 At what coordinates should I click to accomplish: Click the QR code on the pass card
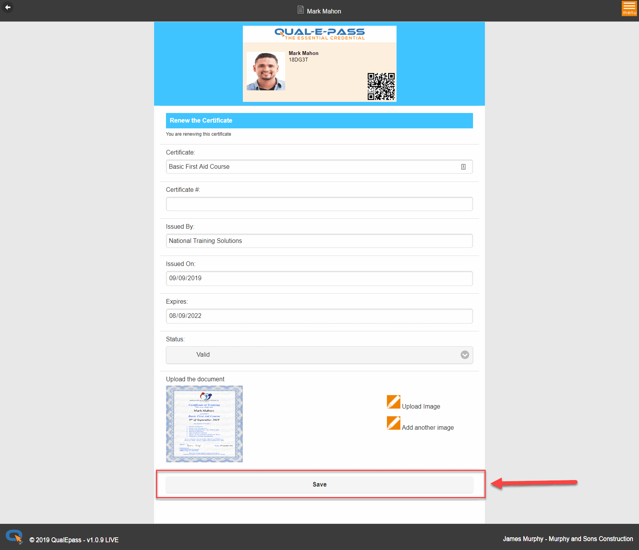pyautogui.click(x=380, y=86)
